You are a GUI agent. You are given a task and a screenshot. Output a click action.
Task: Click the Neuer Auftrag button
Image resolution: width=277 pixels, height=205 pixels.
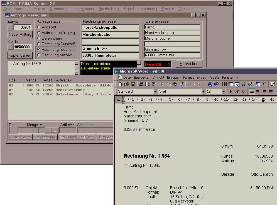(x=20, y=35)
